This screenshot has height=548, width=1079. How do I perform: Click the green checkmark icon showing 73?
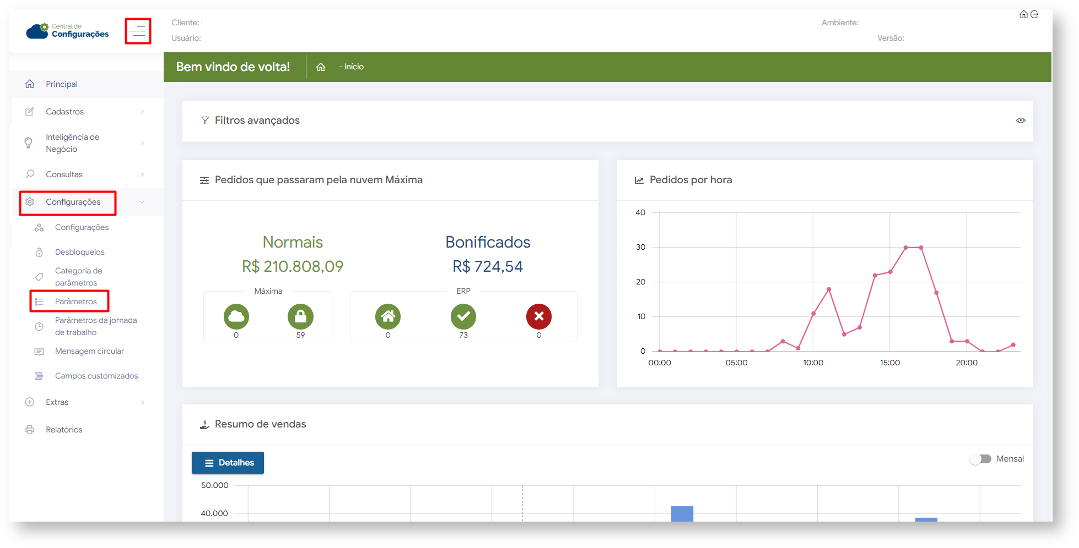pyautogui.click(x=463, y=316)
